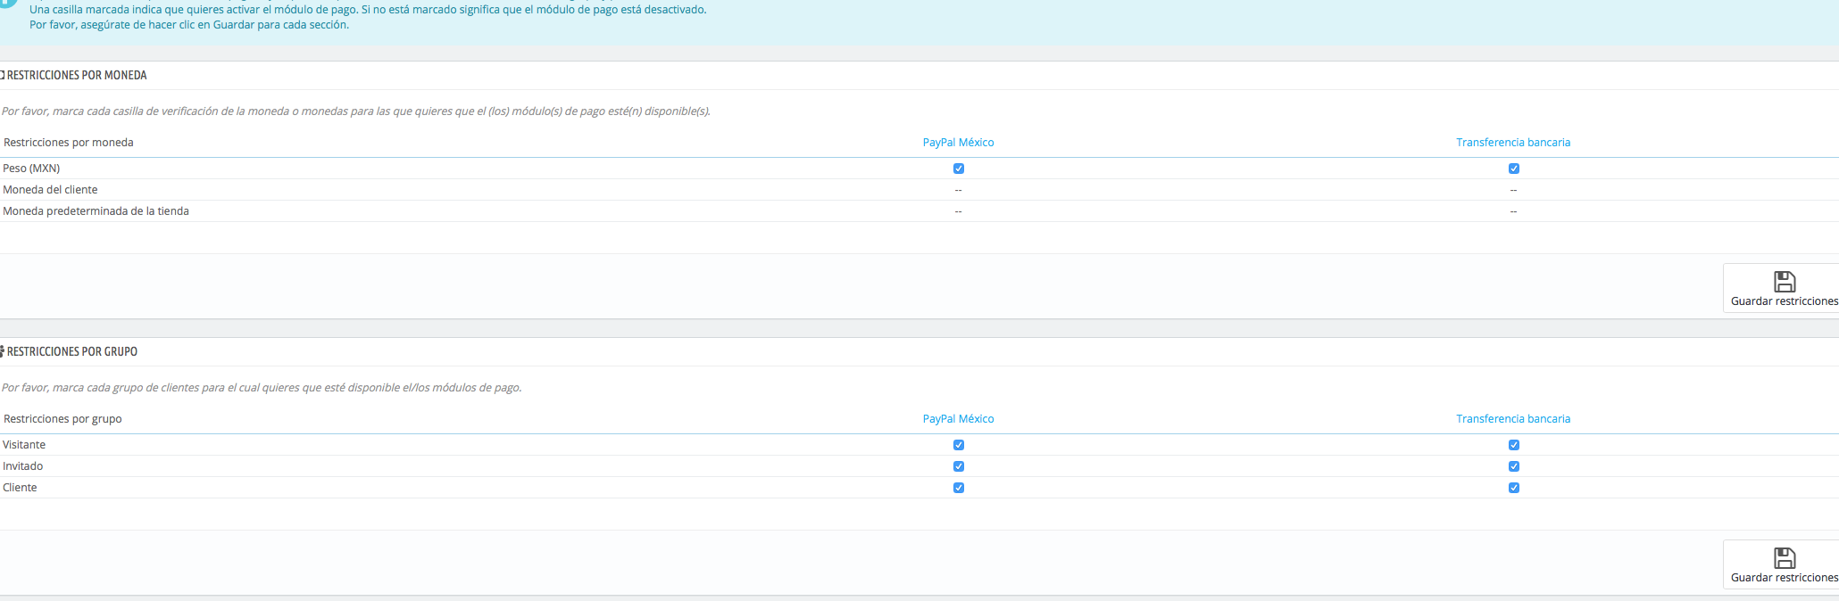Viewport: 1839px width, 601px height.
Task: Toggle PayPal México checkbox for Visitante
Action: pos(959,445)
